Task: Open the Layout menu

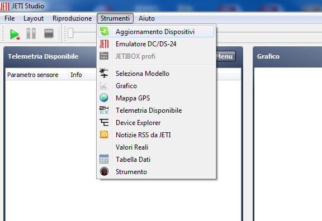Action: click(x=34, y=18)
